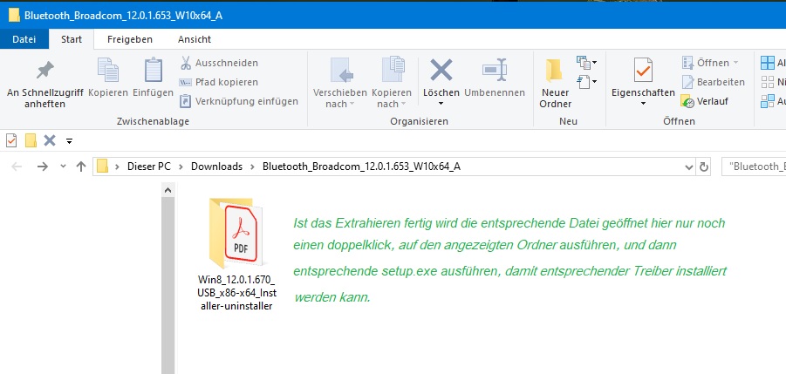The width and height of the screenshot is (786, 374).
Task: Click title bar folder icon
Action: coord(14,15)
